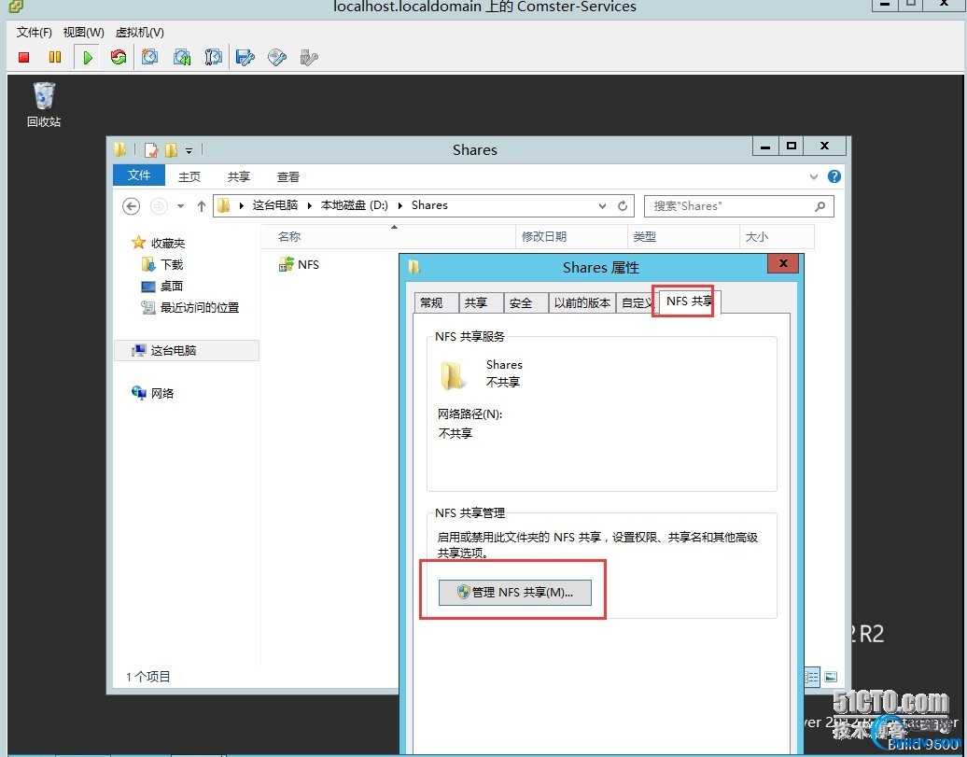
Task: Click properties icon in Explorer title bar
Action: coord(151,150)
